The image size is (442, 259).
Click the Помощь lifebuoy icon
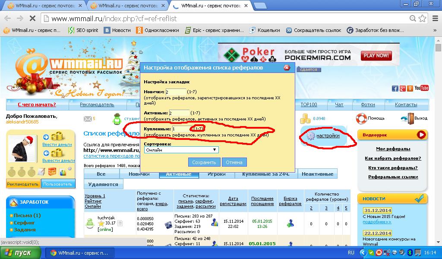pyautogui.click(x=361, y=118)
